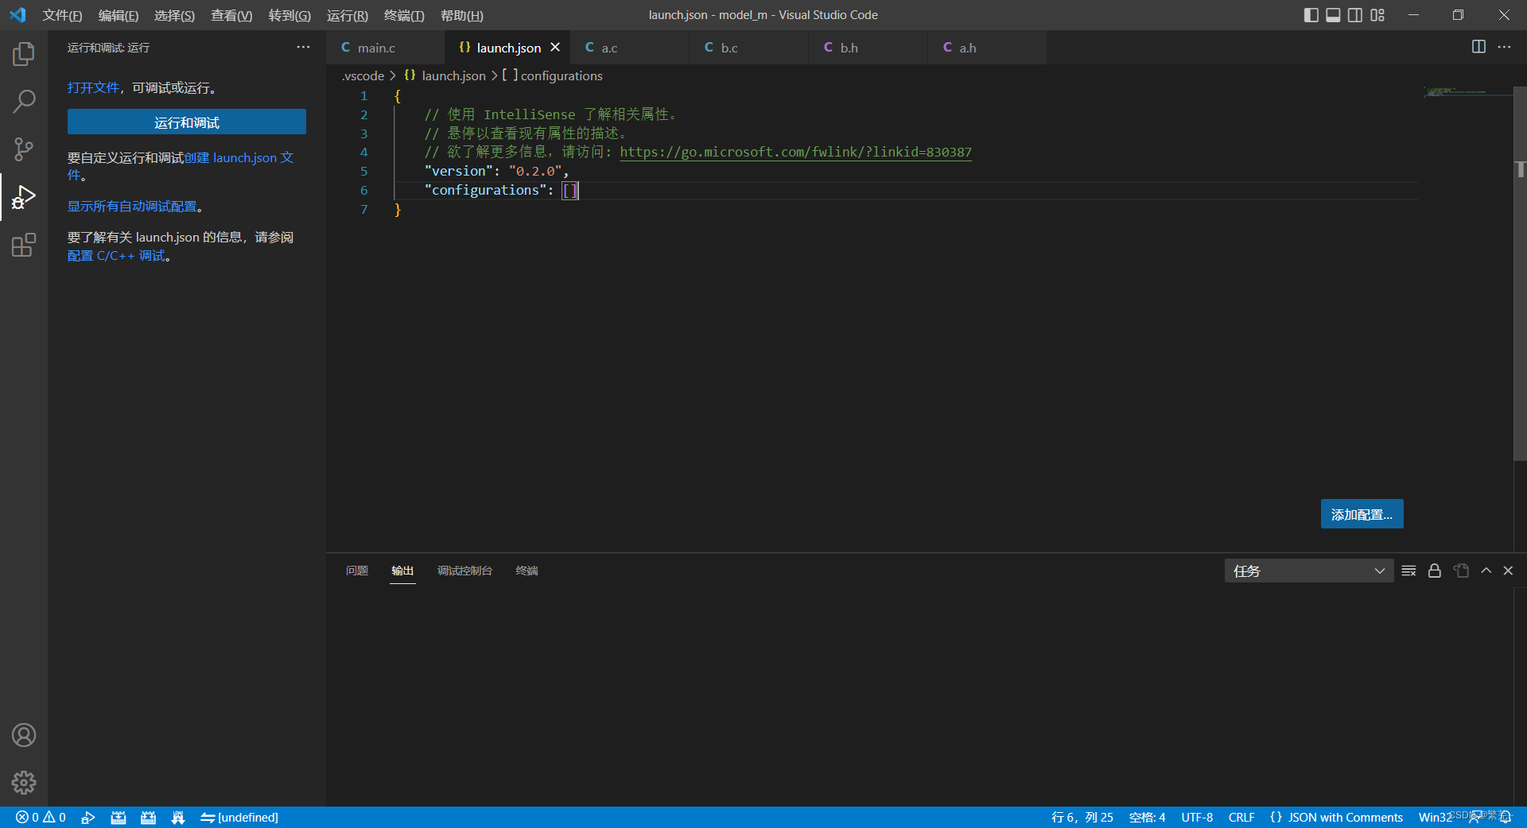Open the 帮助(H) menu
This screenshot has height=828, width=1527.
pos(461,15)
